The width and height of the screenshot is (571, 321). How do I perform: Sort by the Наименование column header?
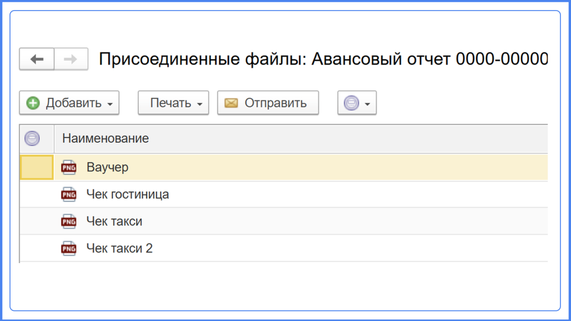tap(105, 138)
